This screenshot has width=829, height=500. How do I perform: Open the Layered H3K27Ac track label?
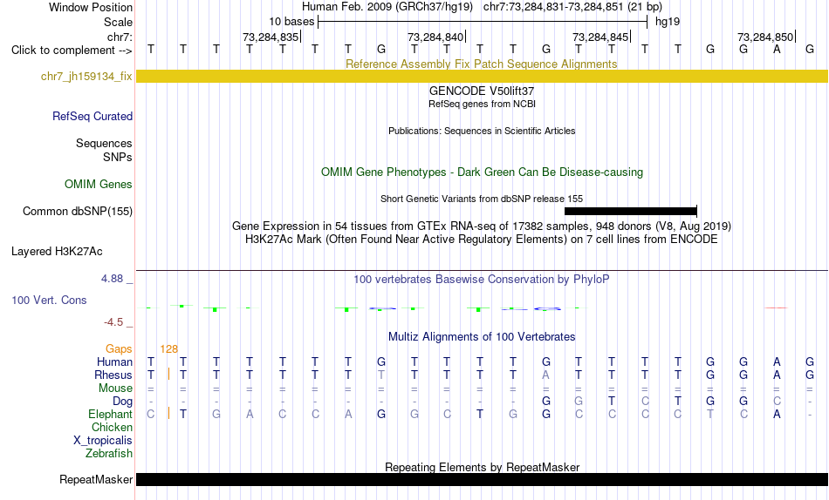[x=57, y=252]
